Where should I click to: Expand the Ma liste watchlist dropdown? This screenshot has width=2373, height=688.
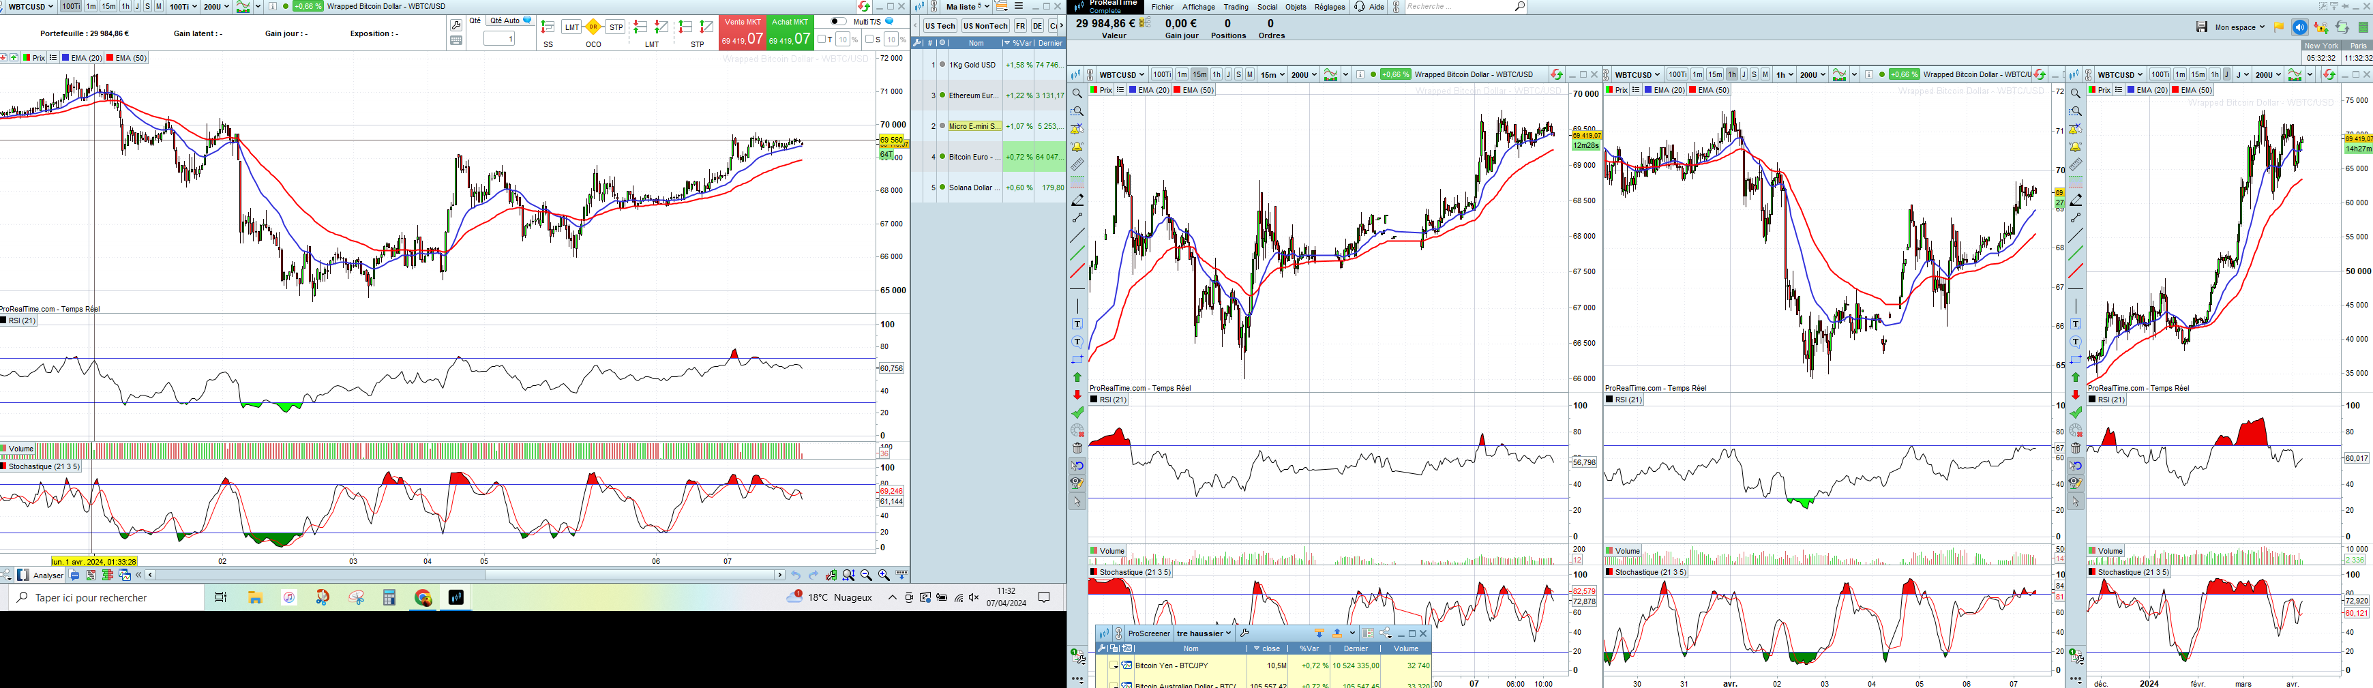click(969, 6)
